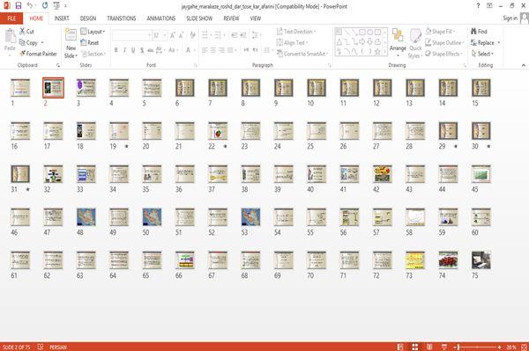
Task: Click the Arrange icon
Action: tap(398, 35)
